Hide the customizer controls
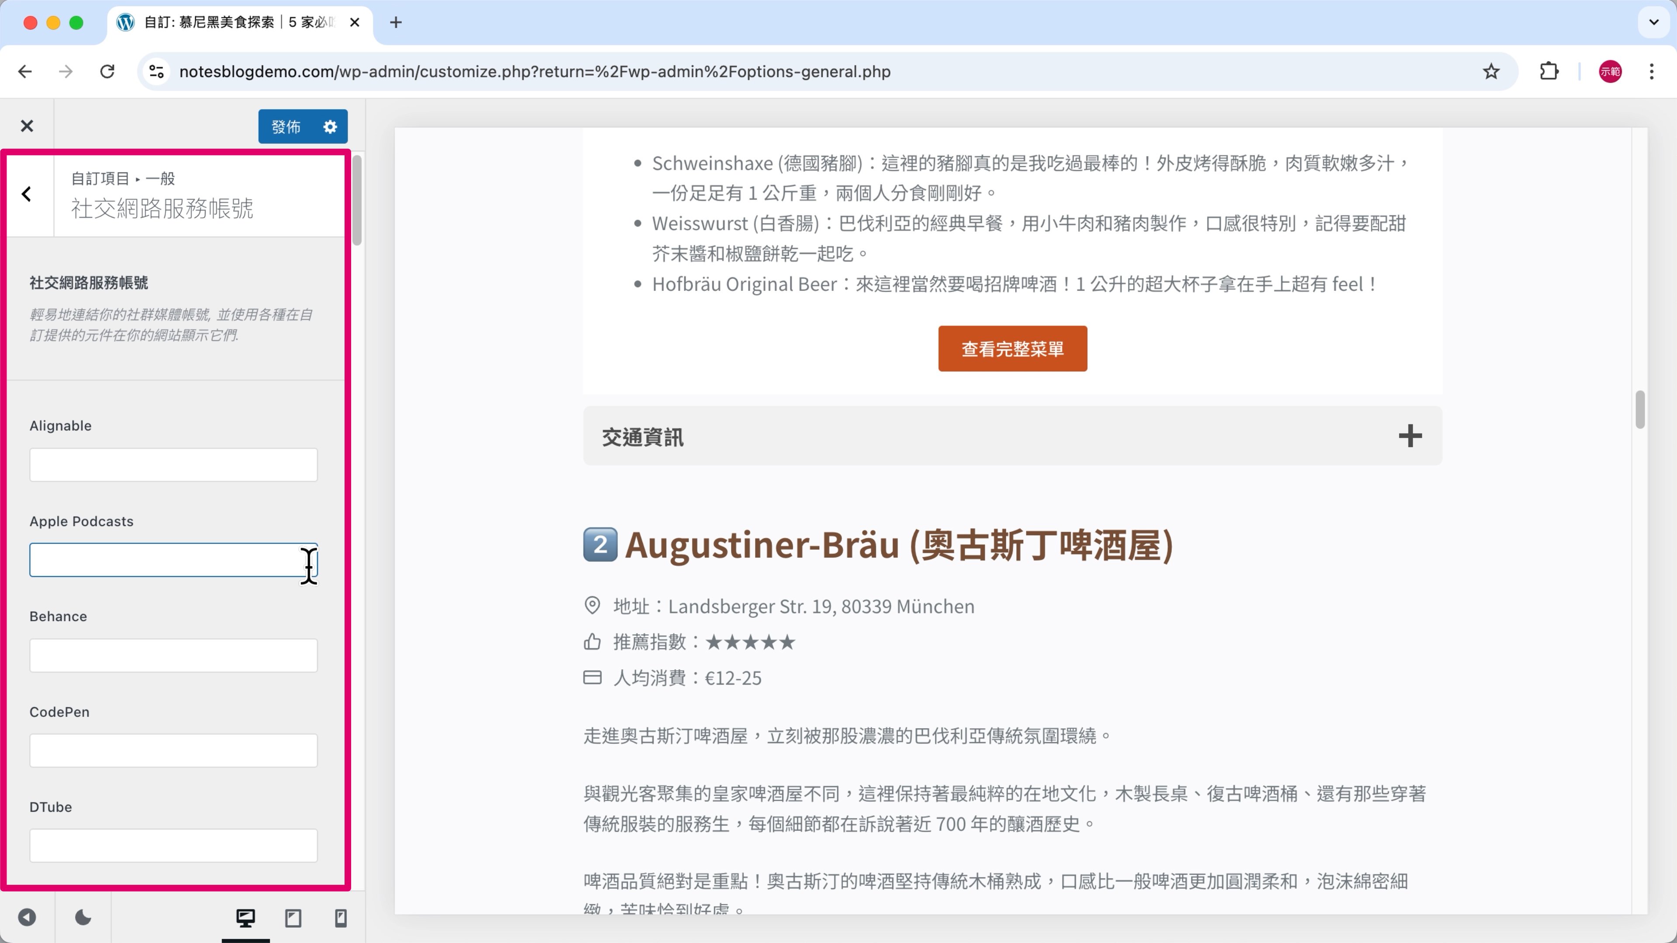 (x=27, y=918)
